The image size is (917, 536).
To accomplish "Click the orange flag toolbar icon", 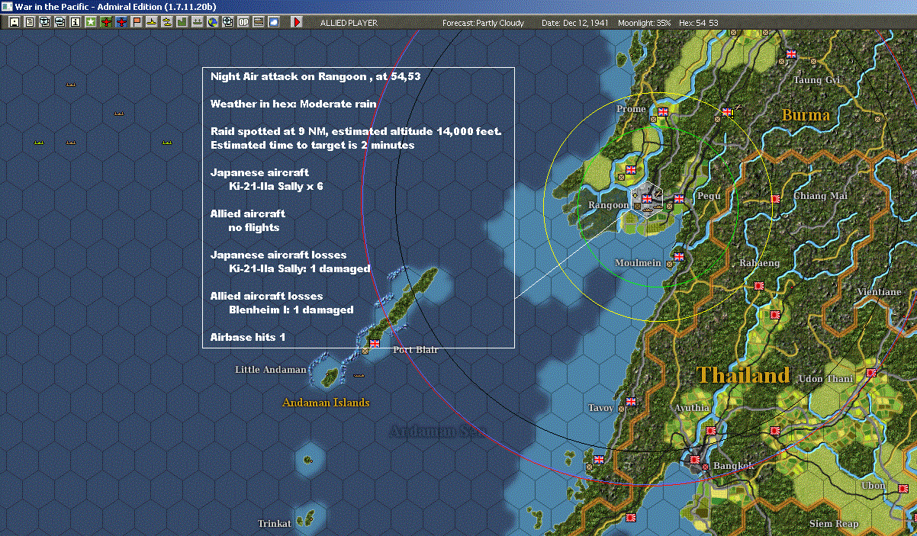I will 136,22.
